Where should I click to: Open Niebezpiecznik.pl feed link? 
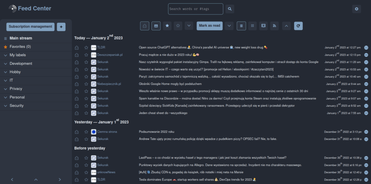pos(109,84)
